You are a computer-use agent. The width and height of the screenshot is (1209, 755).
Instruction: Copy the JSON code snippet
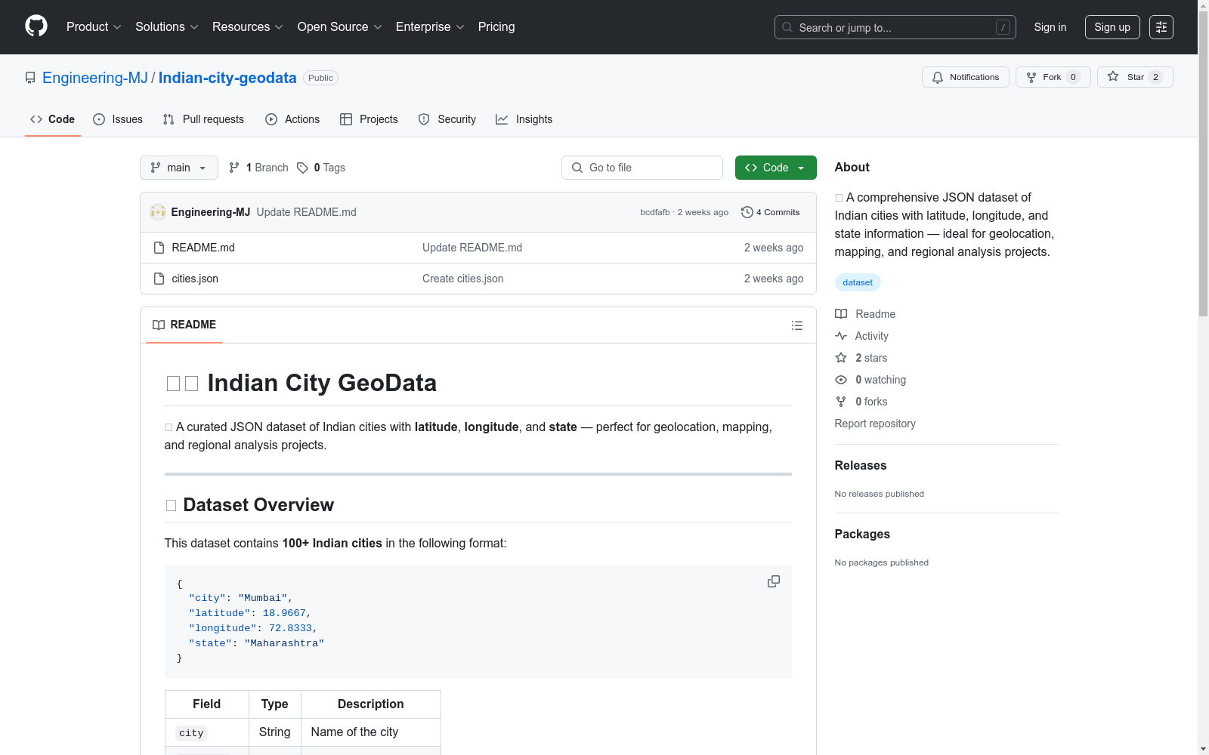tap(773, 581)
